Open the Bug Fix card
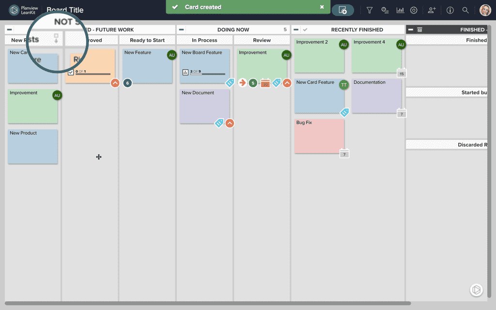The height and width of the screenshot is (310, 496). click(319, 136)
